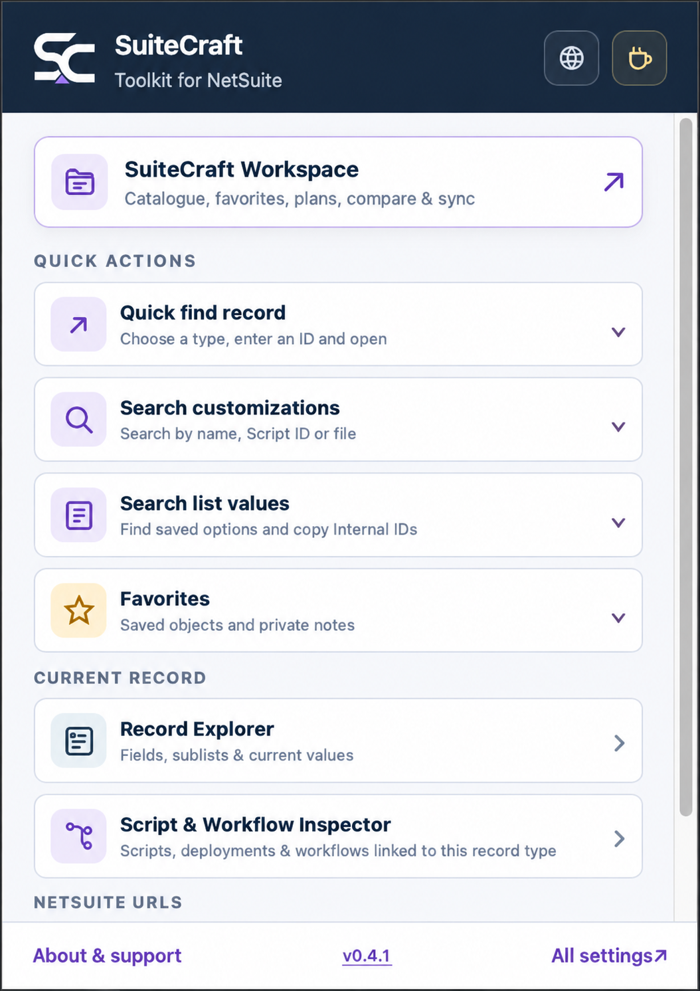700x991 pixels.
Task: Click the SuiteCraft Workspace folder icon
Action: (80, 182)
